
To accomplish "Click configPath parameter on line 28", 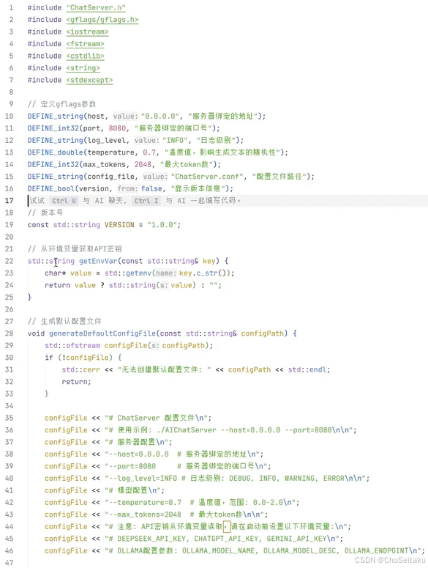I will tap(263, 333).
